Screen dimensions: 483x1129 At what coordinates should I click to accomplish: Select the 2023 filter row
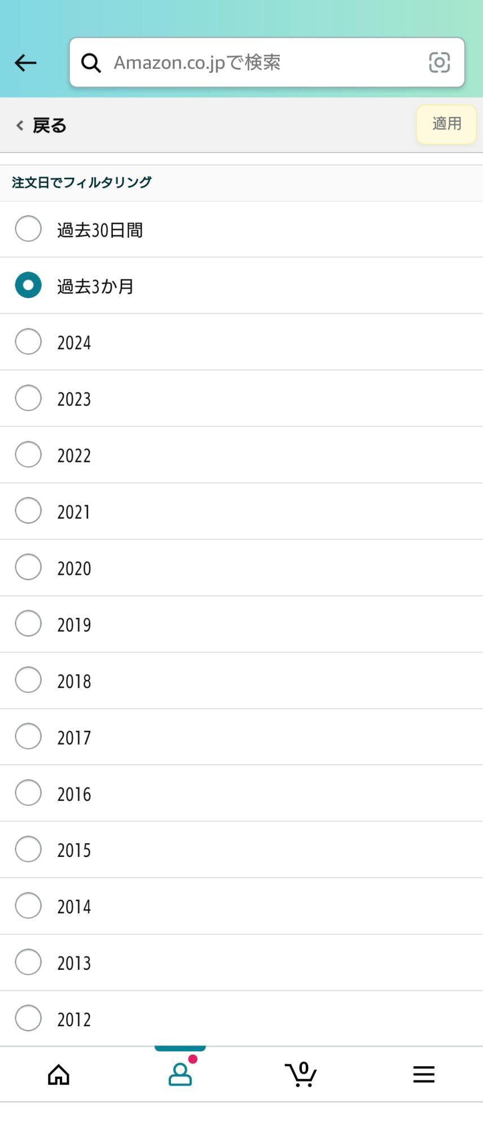pyautogui.click(x=242, y=398)
